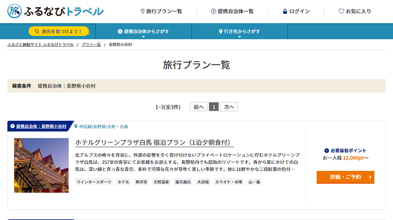Click the 天然温泉 tag

[161, 182]
